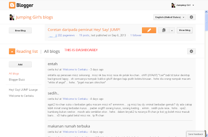The height and width of the screenshot is (137, 208).
Task: Switch to the All blogs tab
Action: [52, 51]
